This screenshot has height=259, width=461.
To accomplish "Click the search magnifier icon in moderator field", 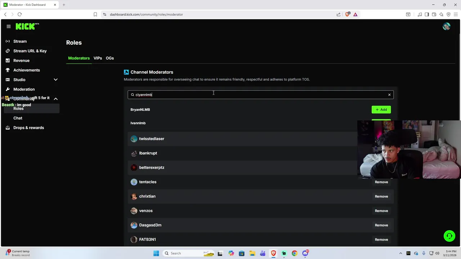I will [x=133, y=95].
